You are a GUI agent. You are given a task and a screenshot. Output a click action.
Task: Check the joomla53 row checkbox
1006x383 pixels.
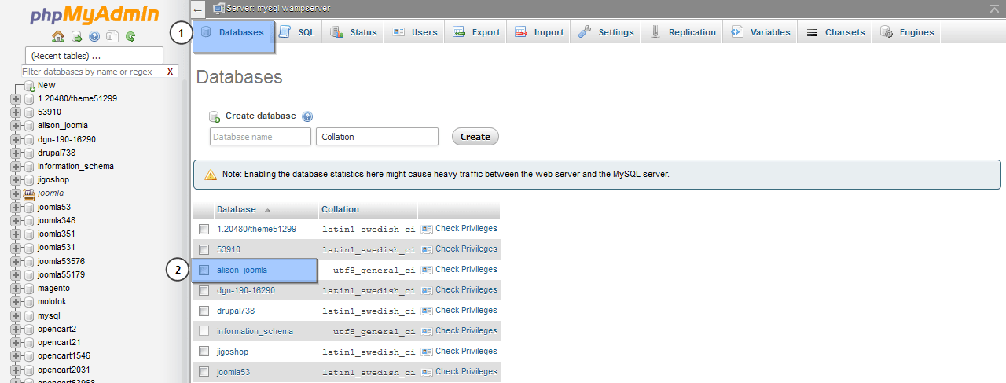tap(204, 372)
